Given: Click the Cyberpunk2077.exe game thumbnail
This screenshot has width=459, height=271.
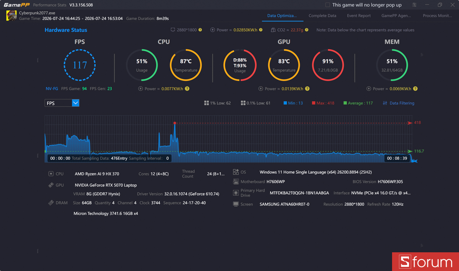Looking at the screenshot, I should pyautogui.click(x=11, y=16).
